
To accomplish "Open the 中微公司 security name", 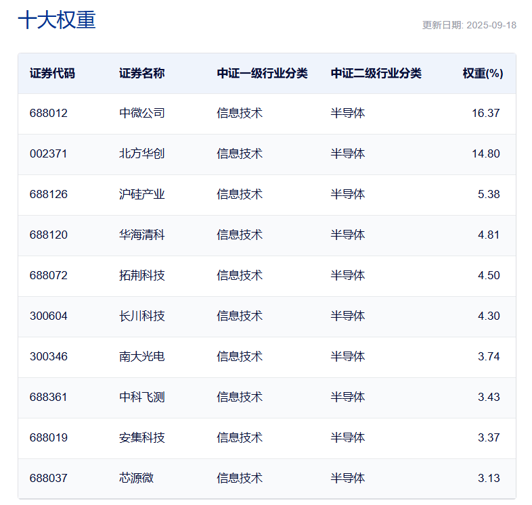I will point(142,113).
